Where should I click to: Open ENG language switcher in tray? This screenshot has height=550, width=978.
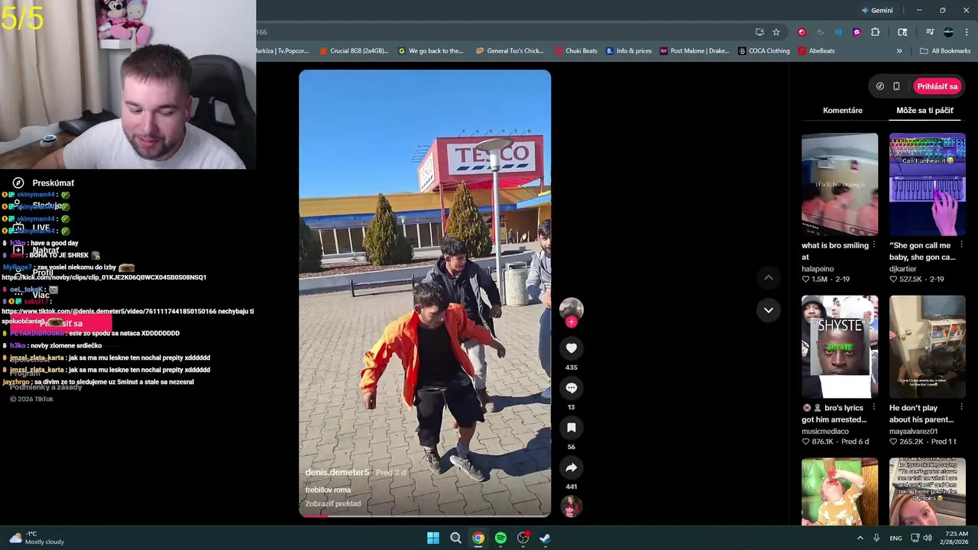895,539
